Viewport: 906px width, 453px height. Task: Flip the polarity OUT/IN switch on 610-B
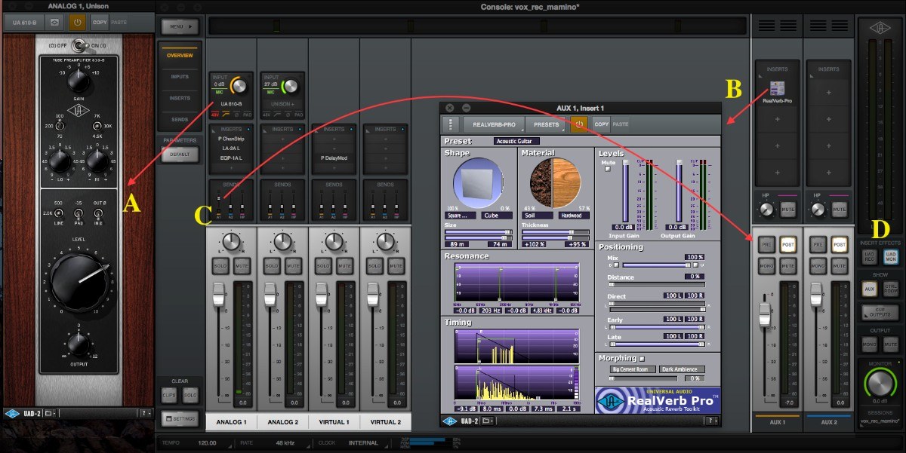tap(100, 213)
